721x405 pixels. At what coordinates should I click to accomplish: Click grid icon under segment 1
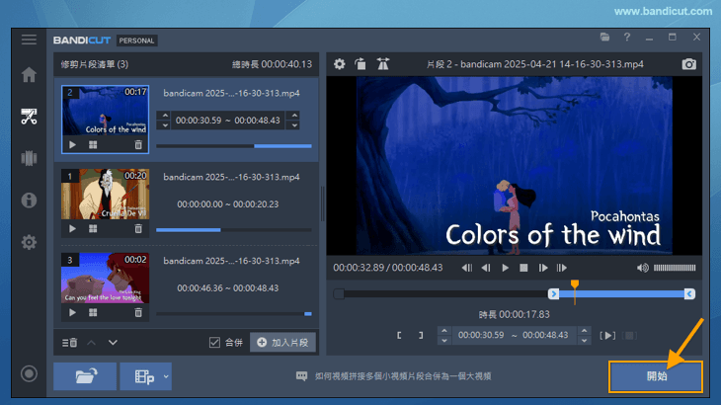pyautogui.click(x=93, y=228)
